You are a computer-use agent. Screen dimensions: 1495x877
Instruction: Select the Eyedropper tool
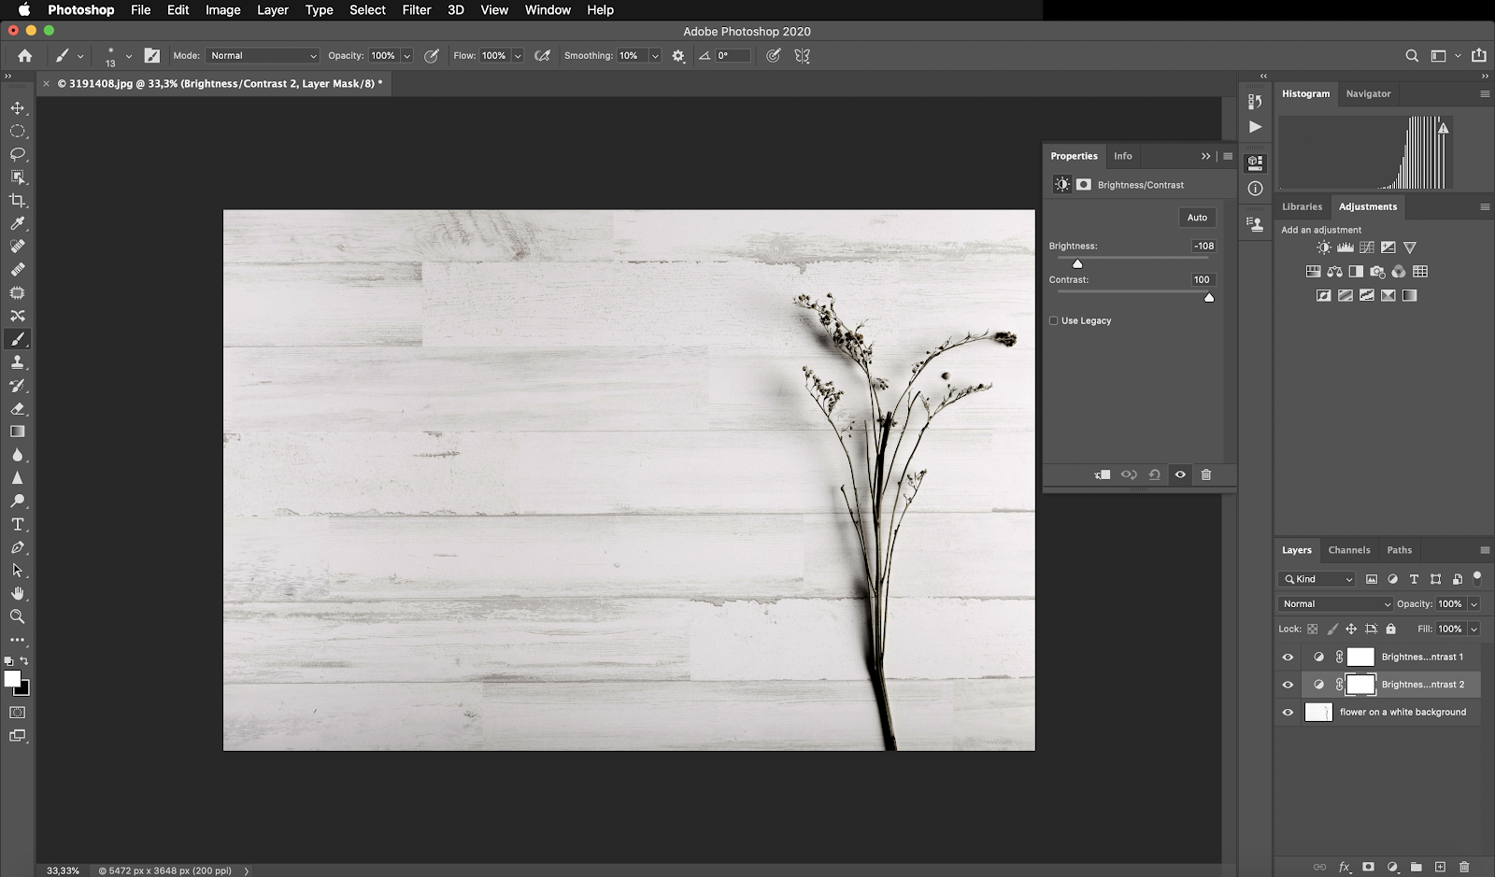(18, 223)
